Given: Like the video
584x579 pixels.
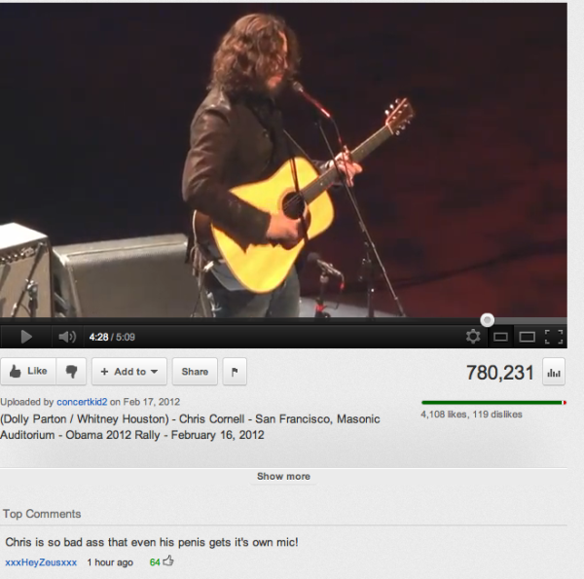Looking at the screenshot, I should pos(28,371).
